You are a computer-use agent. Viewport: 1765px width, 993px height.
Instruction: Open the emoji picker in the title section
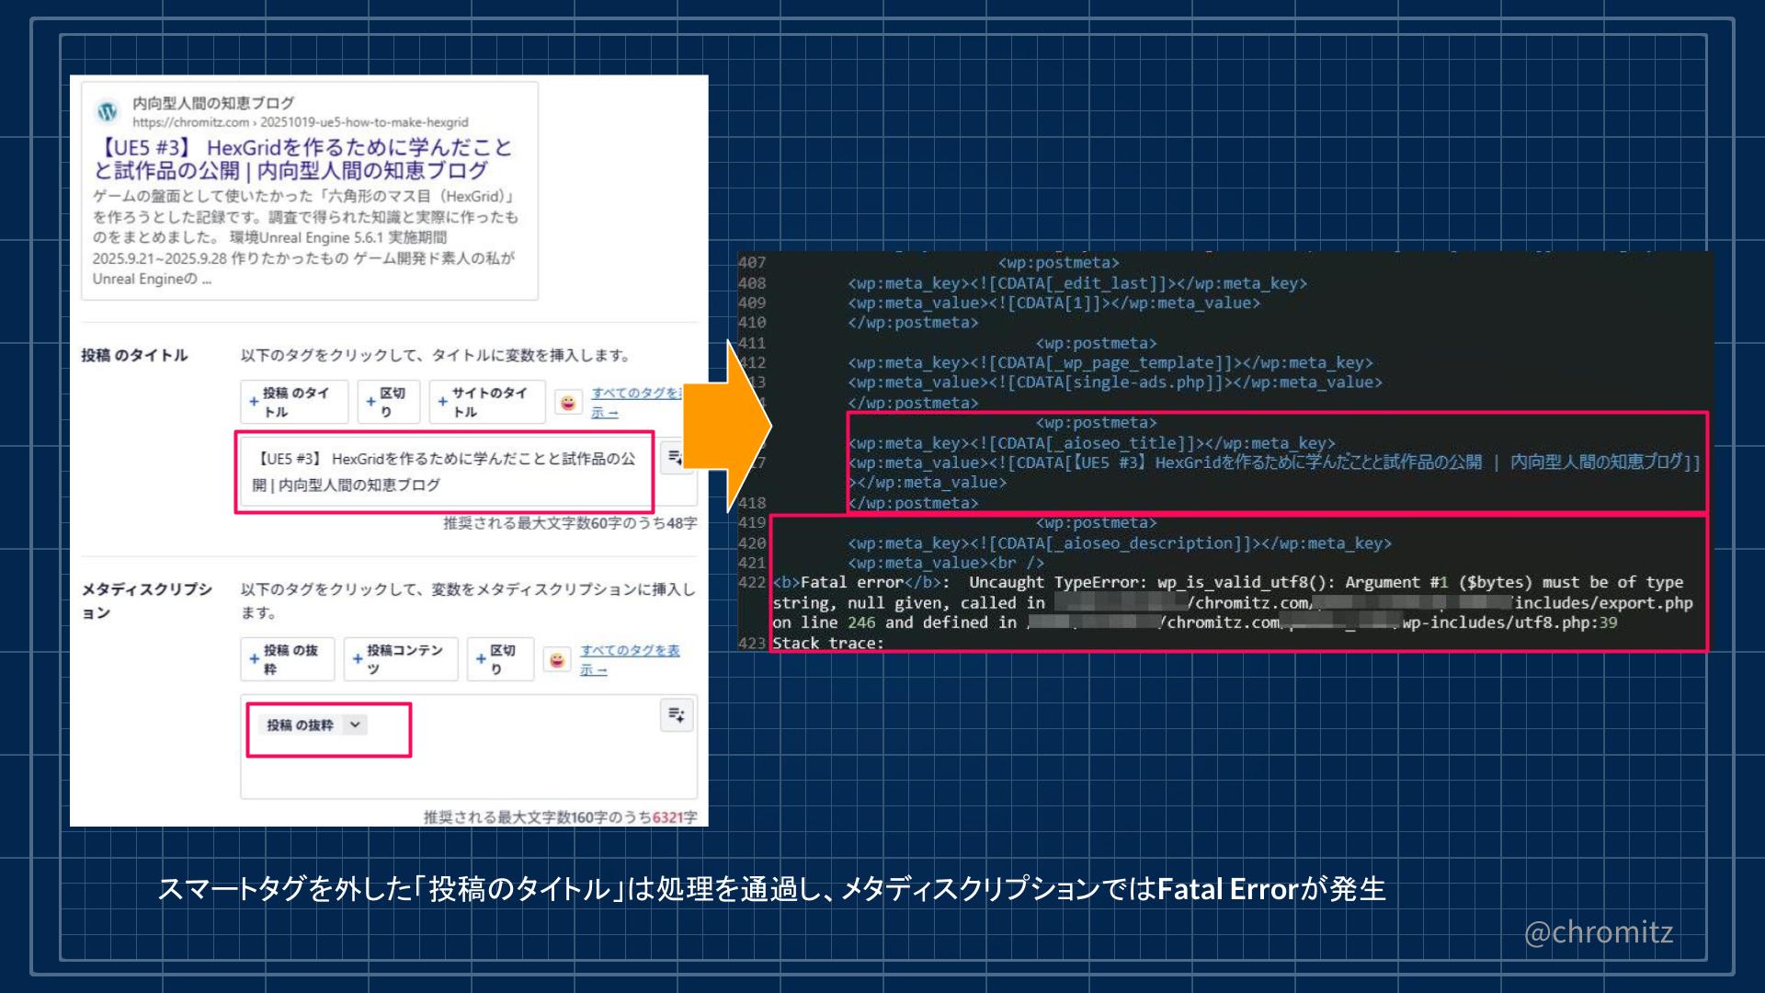(568, 402)
